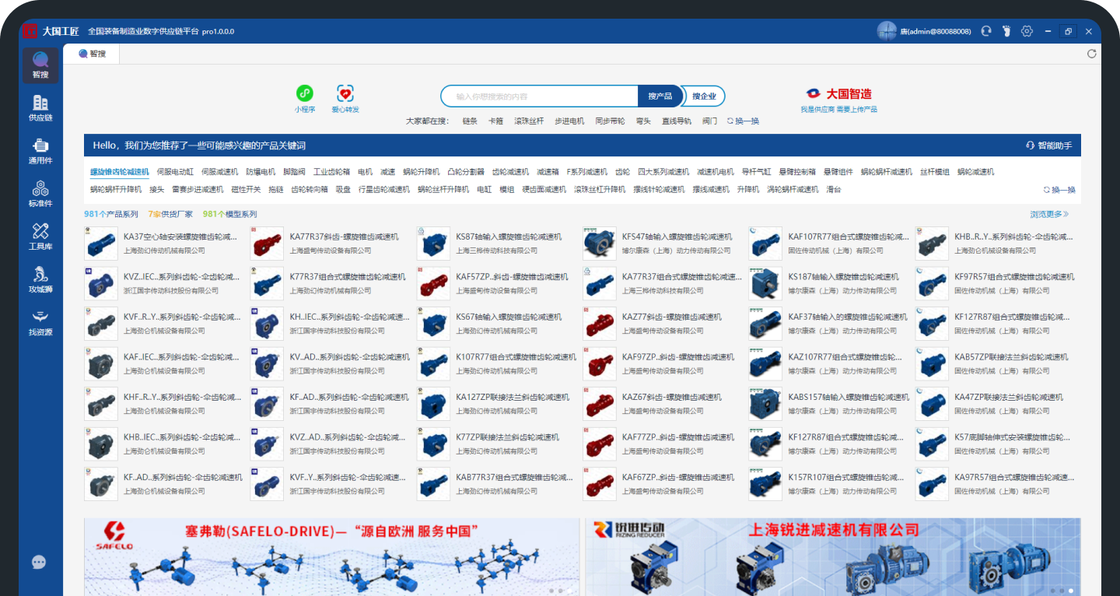Click the footprint history icon
This screenshot has height=596, width=1120.
(1006, 31)
